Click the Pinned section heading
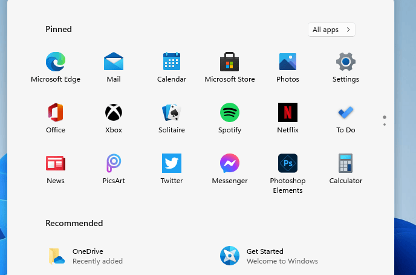Screen dimensions: 416x275 point(59,29)
